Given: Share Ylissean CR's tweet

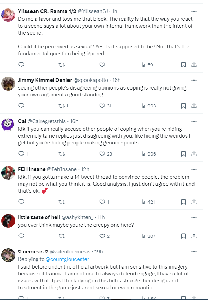Looking at the screenshot, I should [194, 65].
